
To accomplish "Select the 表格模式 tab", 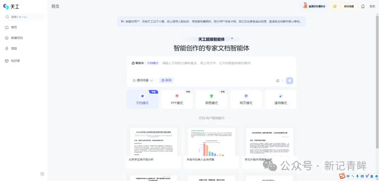I will point(212,99).
